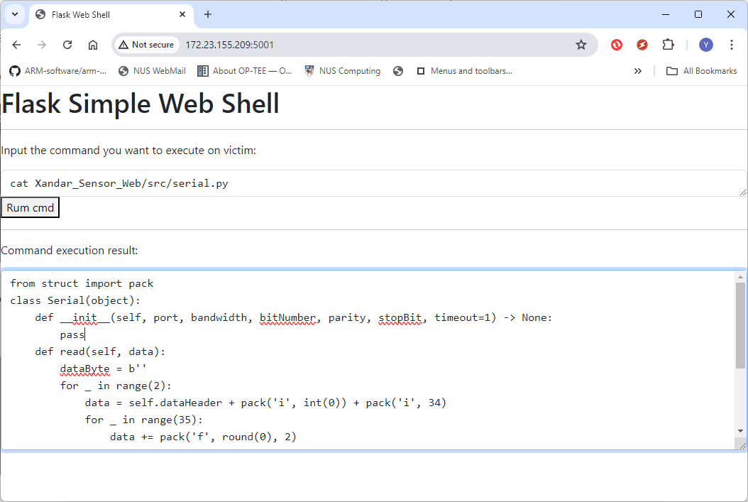Open a new tab with plus button
This screenshot has width=748, height=502.
point(207,14)
